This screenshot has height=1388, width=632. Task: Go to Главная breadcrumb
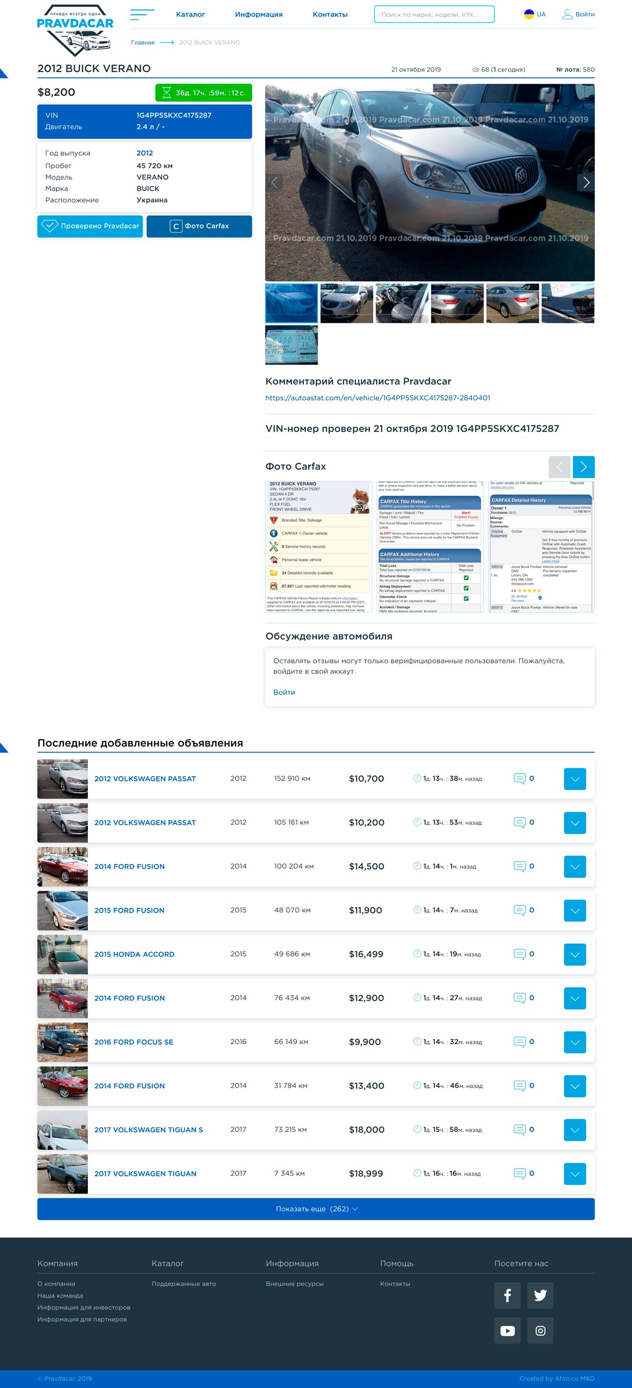143,43
